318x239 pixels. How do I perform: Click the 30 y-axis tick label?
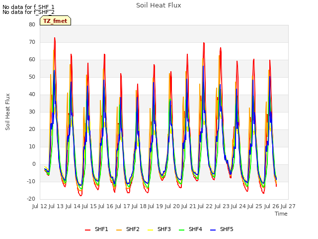coord(32,112)
